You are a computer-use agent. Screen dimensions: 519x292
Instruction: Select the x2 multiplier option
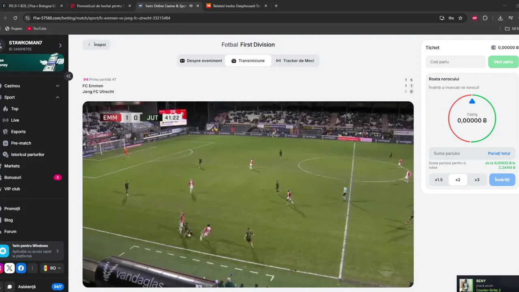[458, 180]
